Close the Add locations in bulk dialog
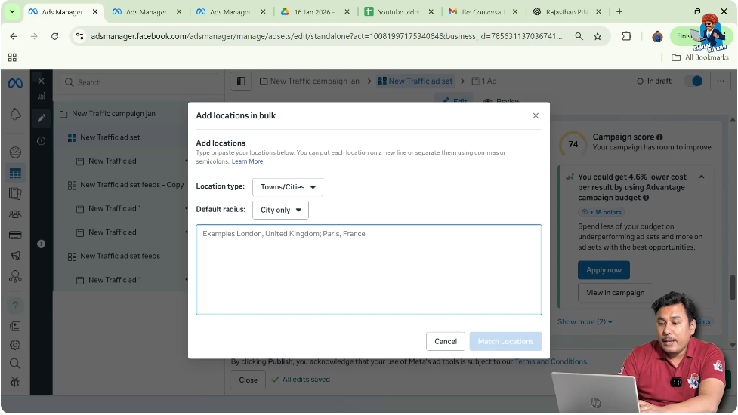The height and width of the screenshot is (415, 738). [536, 115]
